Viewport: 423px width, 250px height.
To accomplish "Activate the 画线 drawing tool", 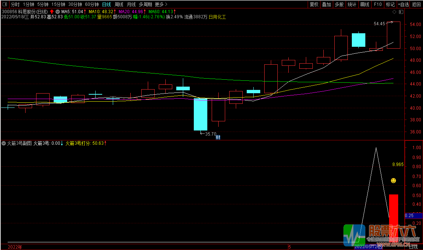I will 365,4.
